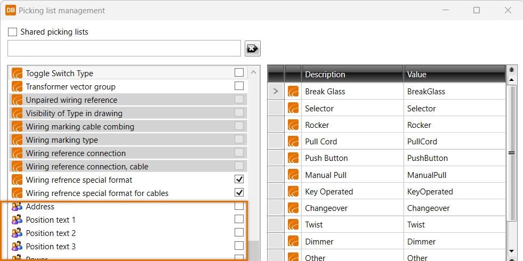Click the row selector arrow for Break Glass
The height and width of the screenshot is (261, 523).
tap(276, 92)
